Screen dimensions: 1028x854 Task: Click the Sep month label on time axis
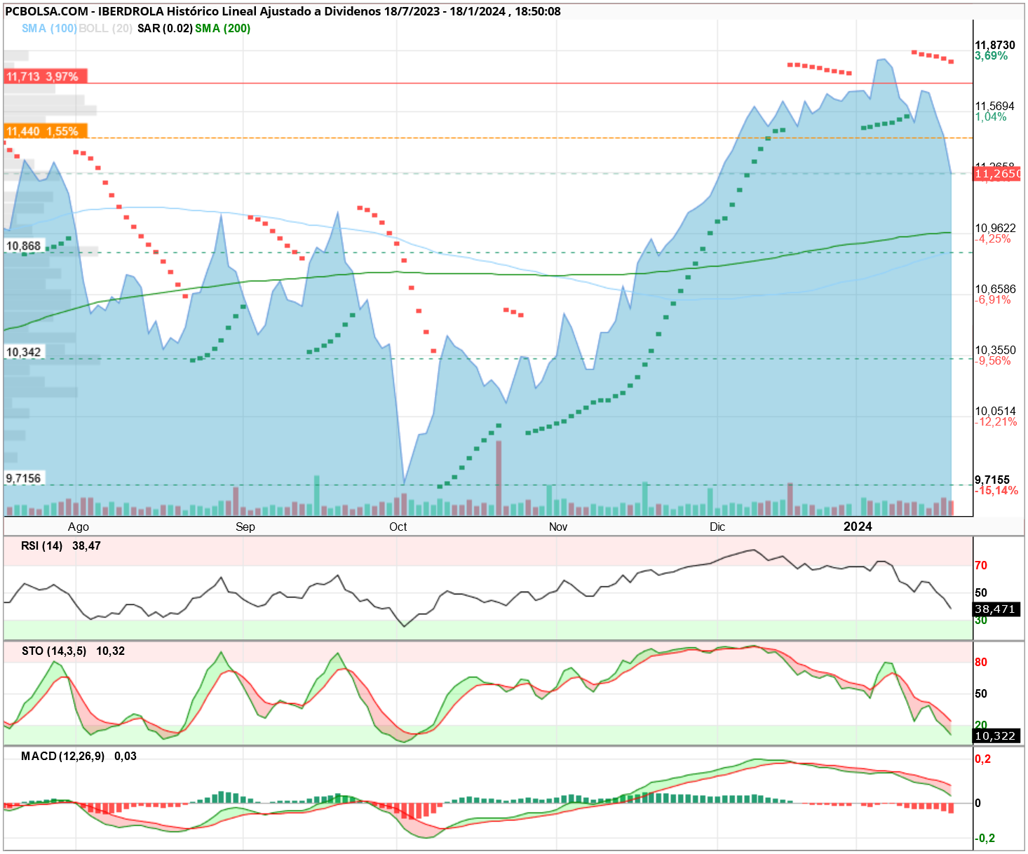click(245, 527)
